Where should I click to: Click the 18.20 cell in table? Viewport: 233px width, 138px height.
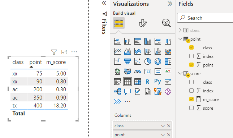60,106
